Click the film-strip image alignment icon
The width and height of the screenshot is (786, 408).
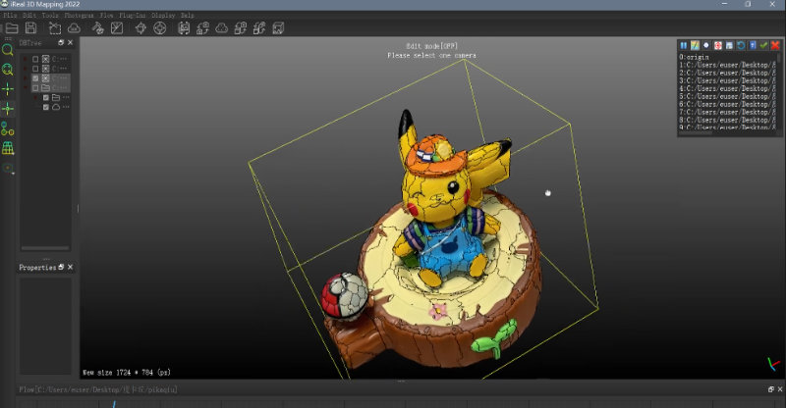[184, 28]
